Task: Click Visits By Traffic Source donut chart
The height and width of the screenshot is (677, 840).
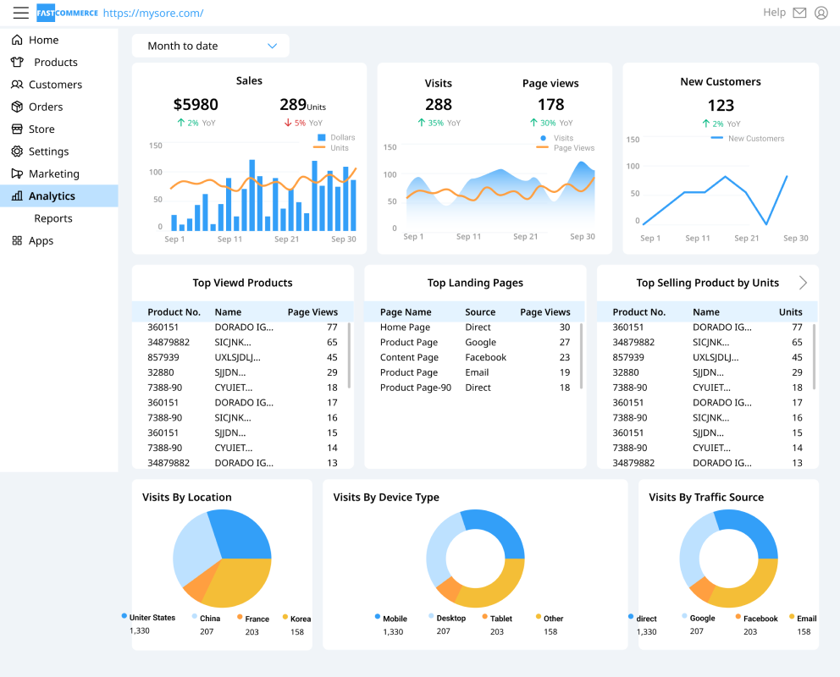Action: coord(728,559)
